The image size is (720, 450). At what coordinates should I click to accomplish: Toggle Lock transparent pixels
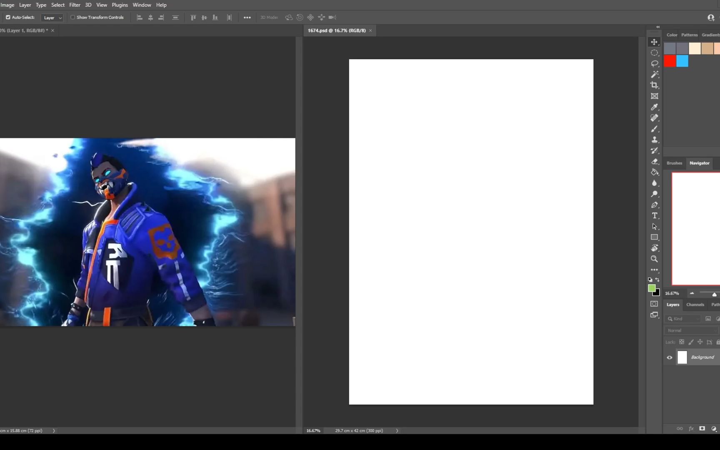coord(682,342)
